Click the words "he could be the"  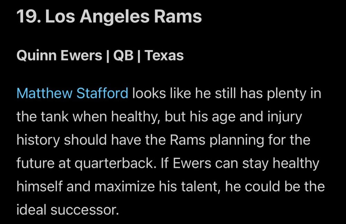[275, 187]
